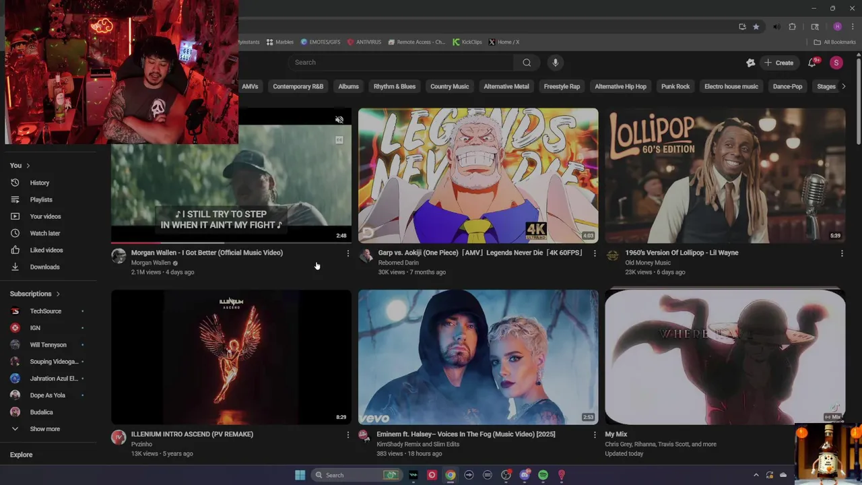Expand the Subscriptions section chevron

(58, 294)
